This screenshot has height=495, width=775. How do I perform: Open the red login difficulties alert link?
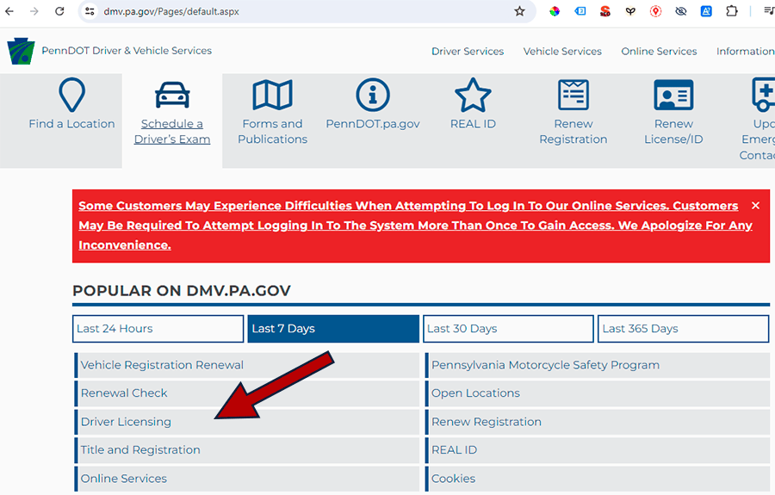pos(415,226)
